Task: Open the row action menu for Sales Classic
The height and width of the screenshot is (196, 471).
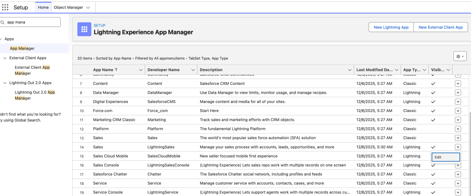Action: click(458, 138)
